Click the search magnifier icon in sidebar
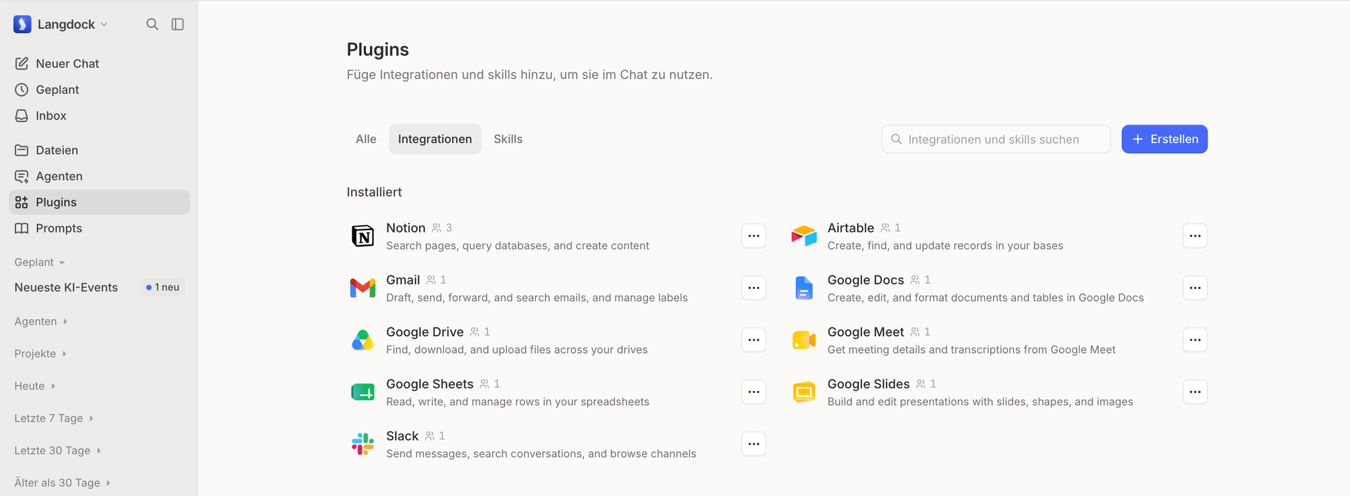Image resolution: width=1350 pixels, height=496 pixels. tap(153, 24)
